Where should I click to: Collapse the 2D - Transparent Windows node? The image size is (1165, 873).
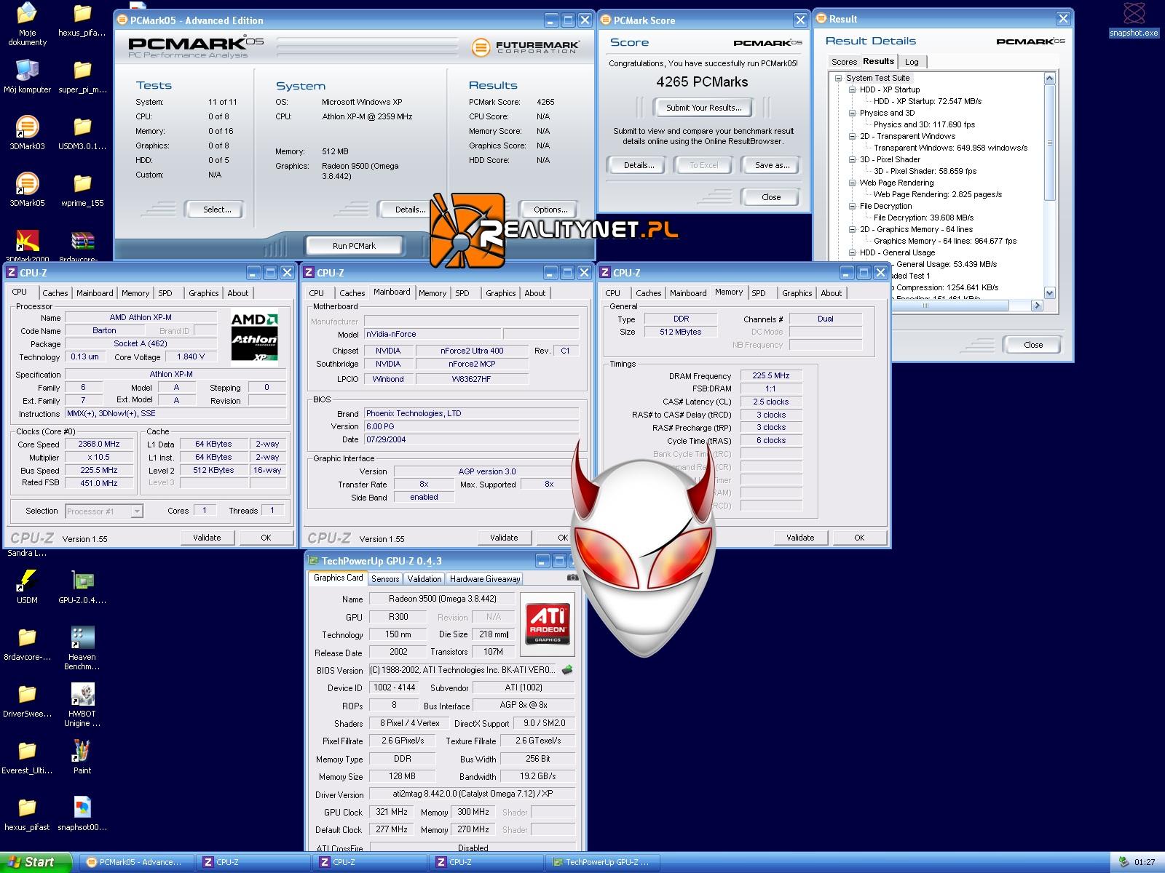point(853,136)
